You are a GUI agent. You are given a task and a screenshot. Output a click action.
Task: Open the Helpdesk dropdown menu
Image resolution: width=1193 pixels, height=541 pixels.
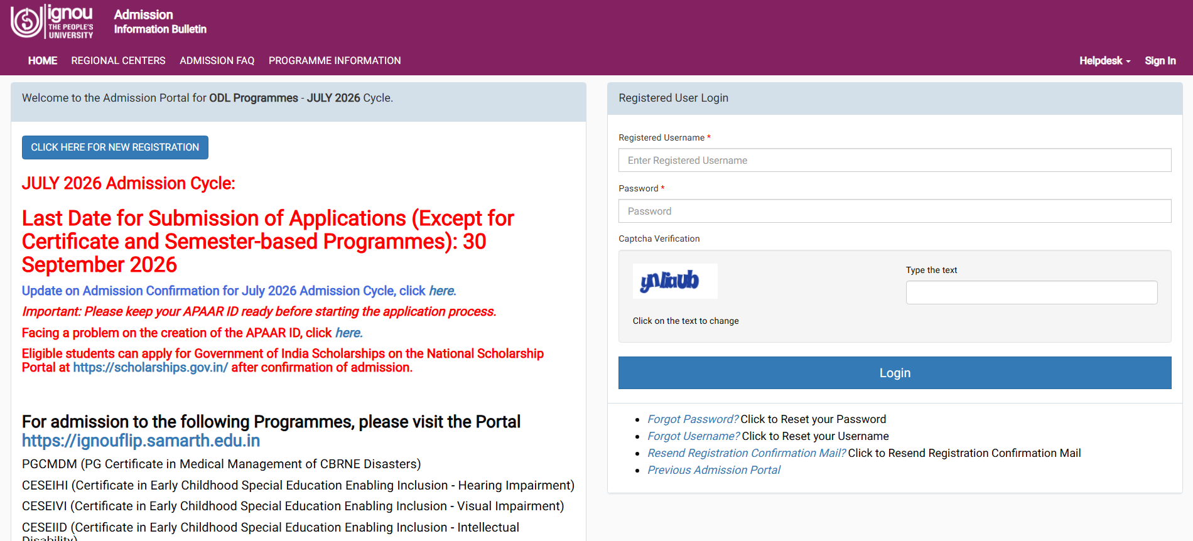coord(1104,61)
